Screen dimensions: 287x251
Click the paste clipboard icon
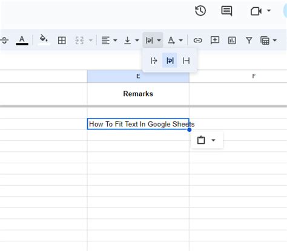point(201,140)
